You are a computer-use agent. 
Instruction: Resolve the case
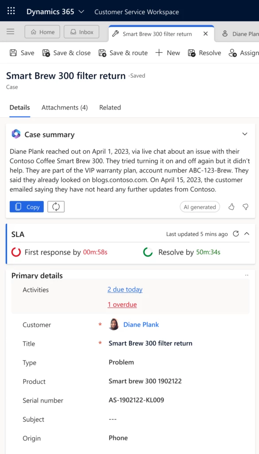pyautogui.click(x=204, y=52)
